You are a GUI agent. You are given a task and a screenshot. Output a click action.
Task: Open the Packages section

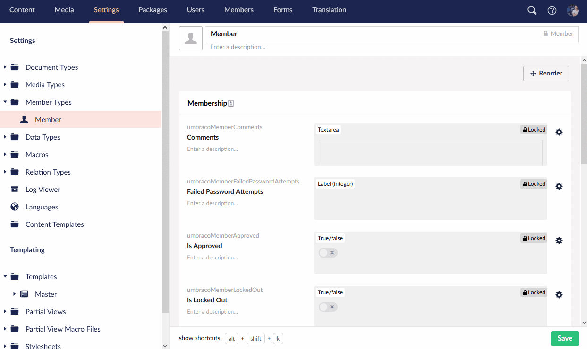click(153, 10)
